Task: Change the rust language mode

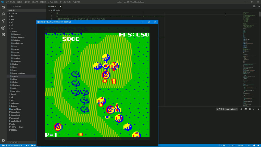Action: pos(250,145)
